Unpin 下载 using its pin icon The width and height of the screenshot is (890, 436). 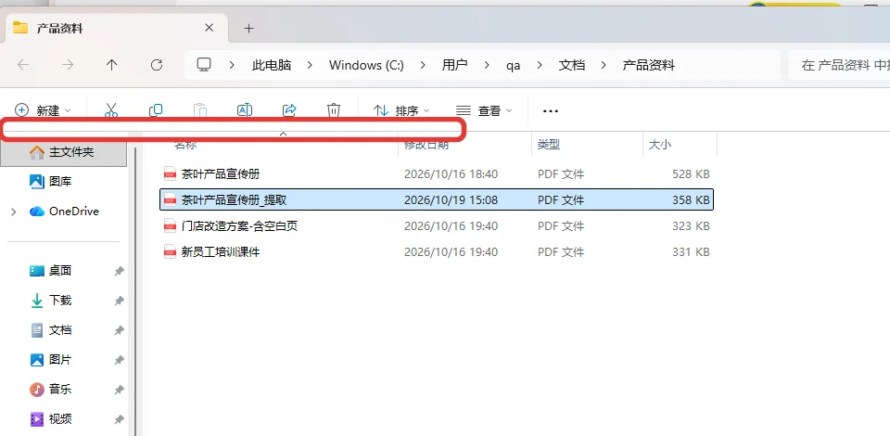point(120,301)
